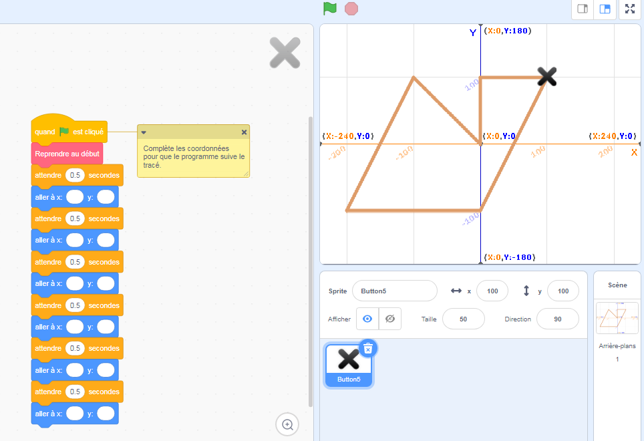
Task: Click the 'Arrière-plans' backdrop thumbnail
Action: (x=616, y=317)
